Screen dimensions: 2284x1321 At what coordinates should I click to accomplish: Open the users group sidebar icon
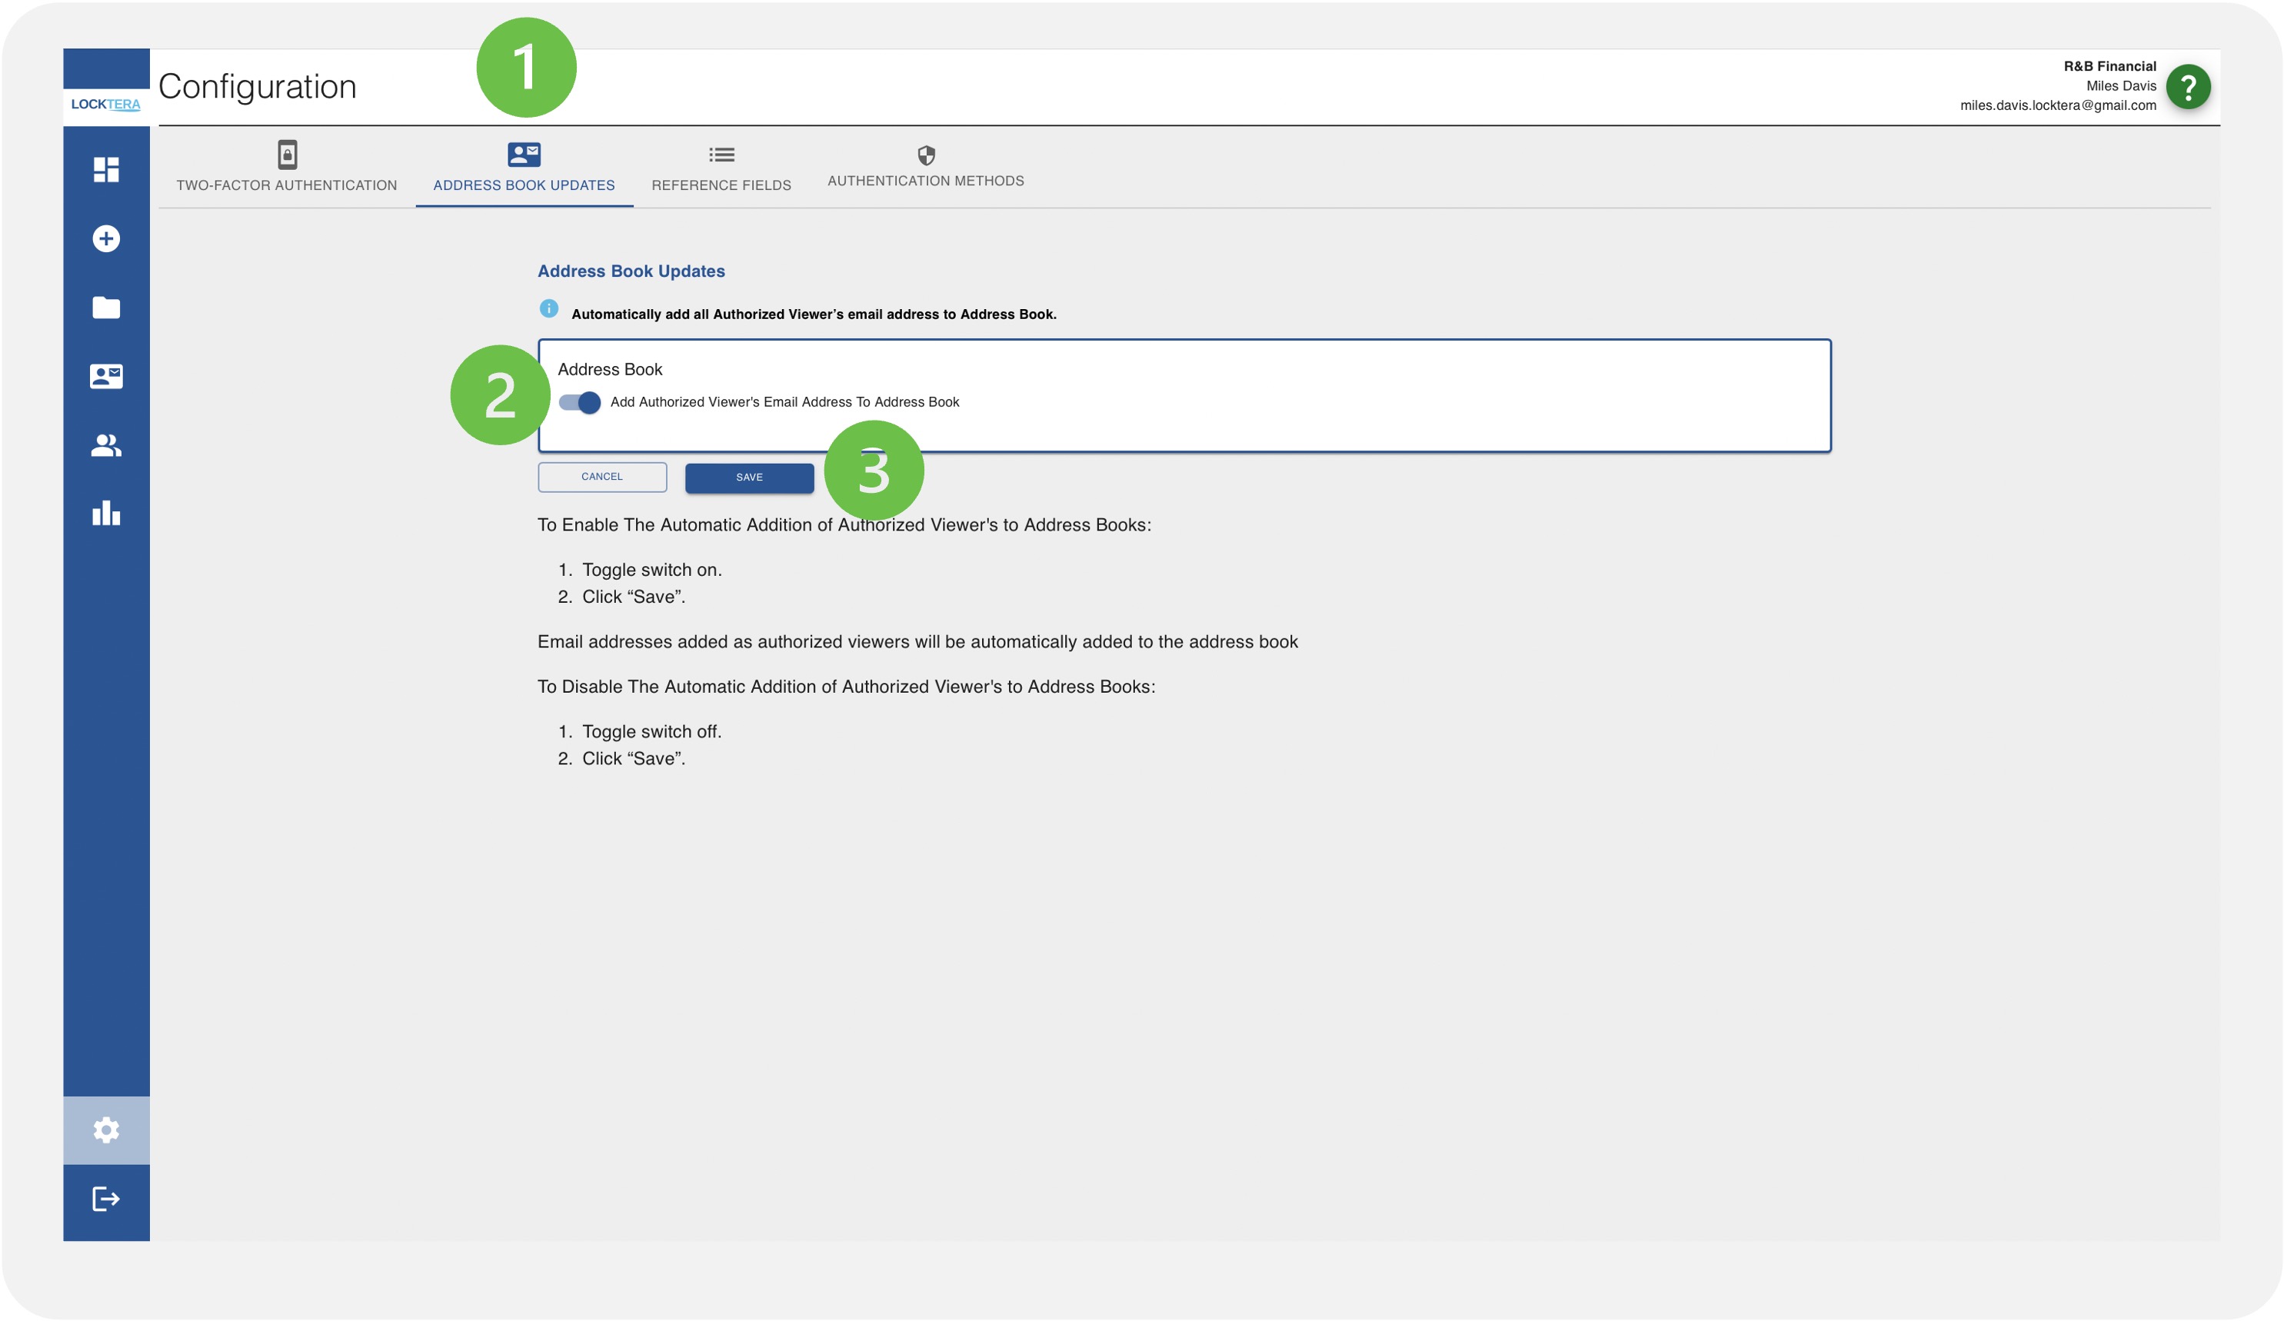pos(106,445)
